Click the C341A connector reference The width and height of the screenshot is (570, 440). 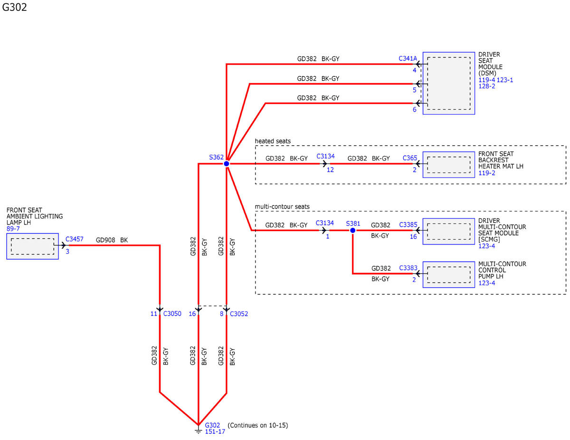click(x=408, y=59)
